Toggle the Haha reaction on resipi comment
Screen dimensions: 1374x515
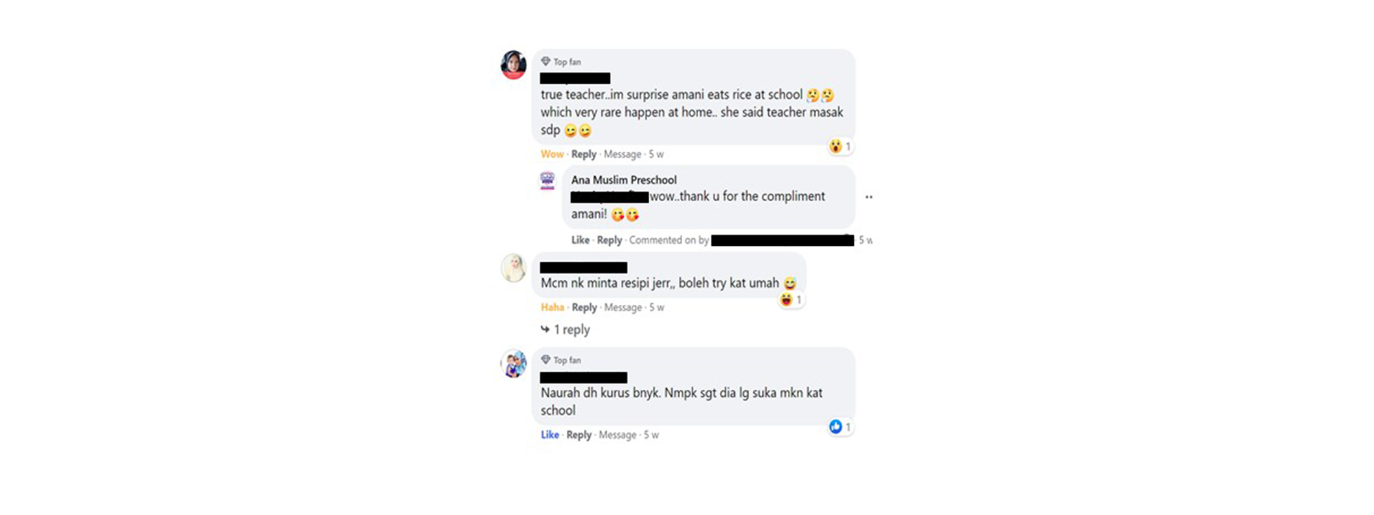(552, 308)
